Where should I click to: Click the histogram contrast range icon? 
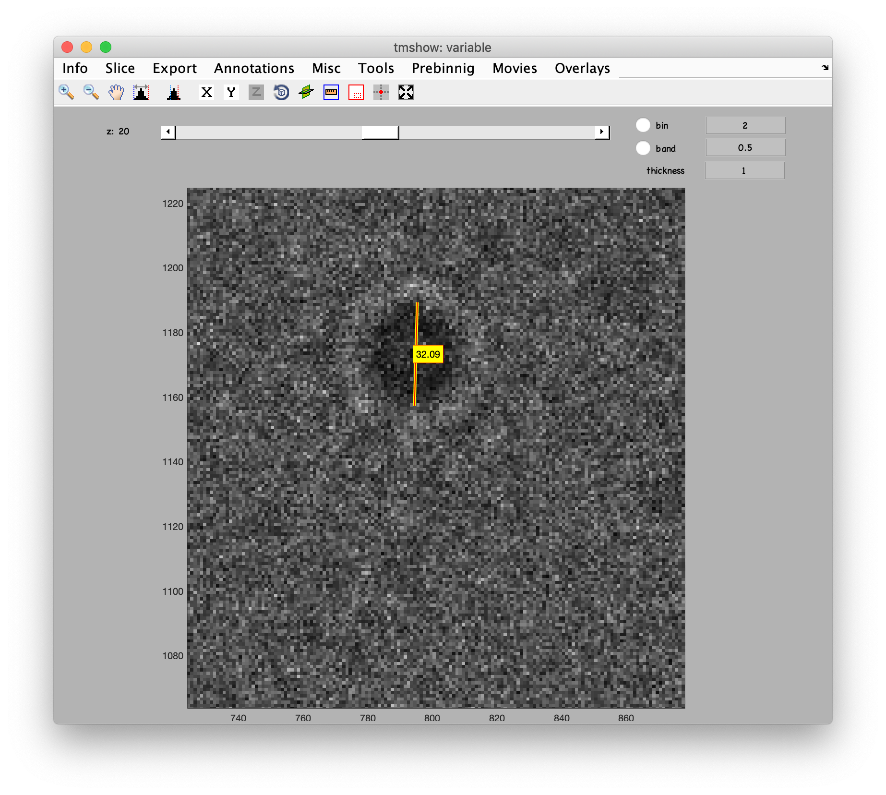(141, 92)
